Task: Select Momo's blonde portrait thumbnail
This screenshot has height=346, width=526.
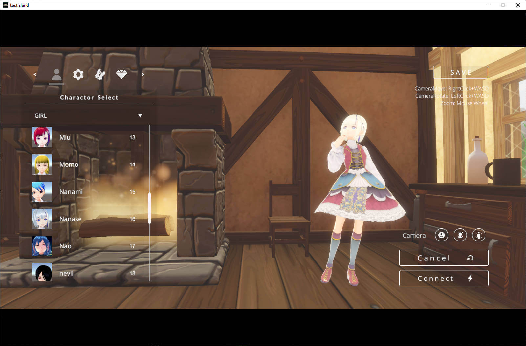Action: [x=42, y=164]
